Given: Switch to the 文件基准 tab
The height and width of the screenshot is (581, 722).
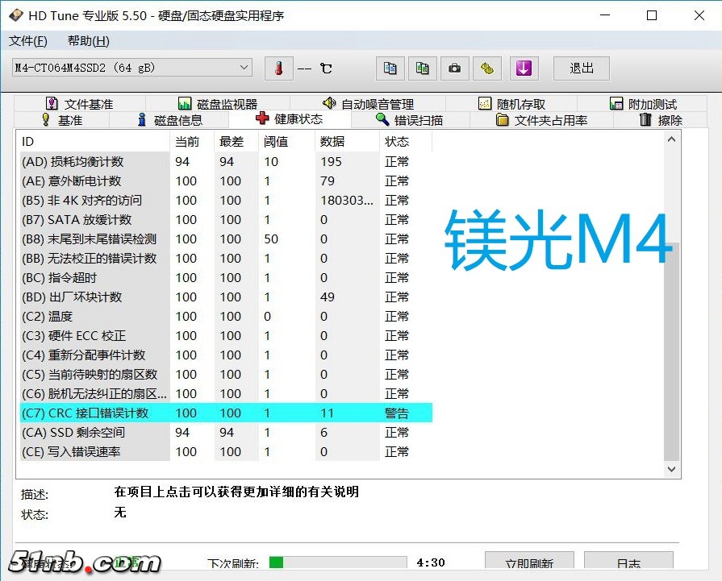Looking at the screenshot, I should (x=80, y=104).
